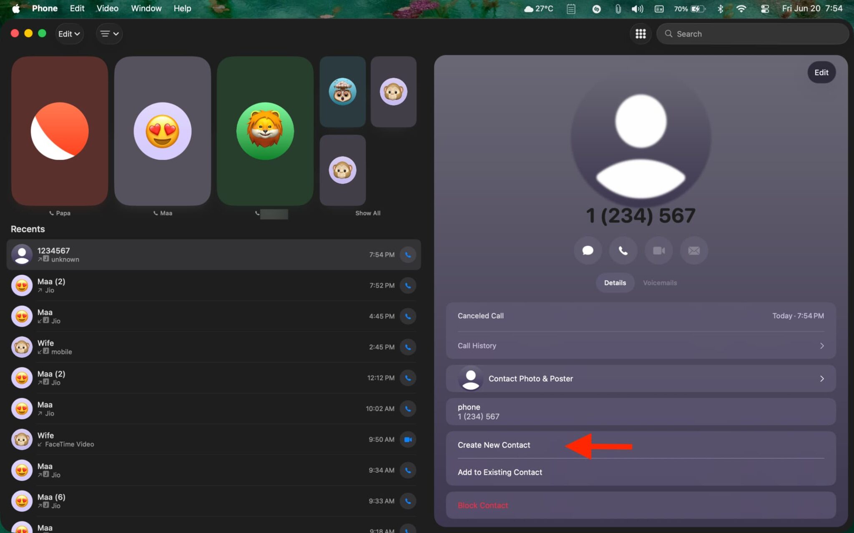Screen dimensions: 854x533
Task: Click the mail envelope icon under number
Action: click(694, 251)
